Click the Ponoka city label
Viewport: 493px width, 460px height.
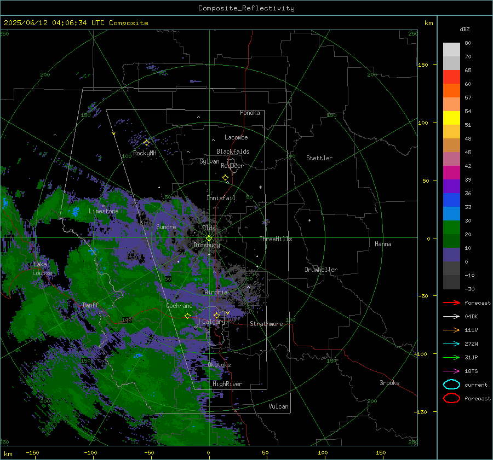tap(250, 113)
